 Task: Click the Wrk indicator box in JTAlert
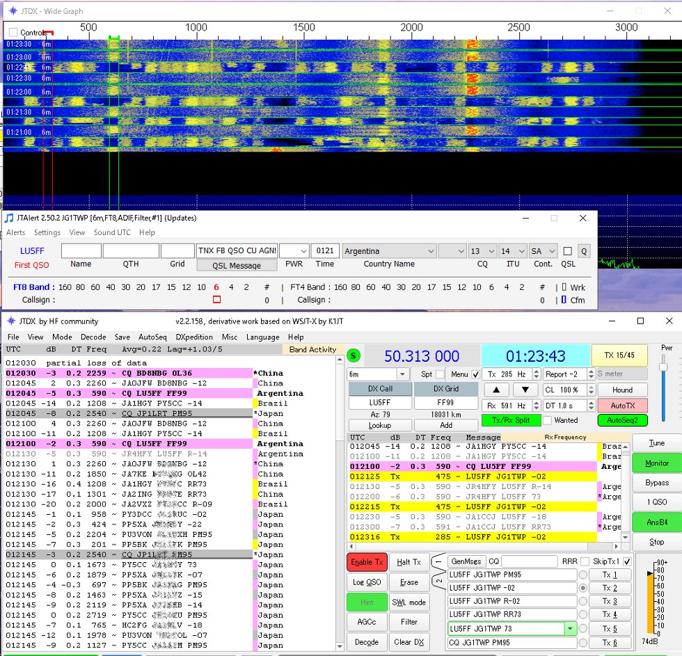tap(564, 287)
